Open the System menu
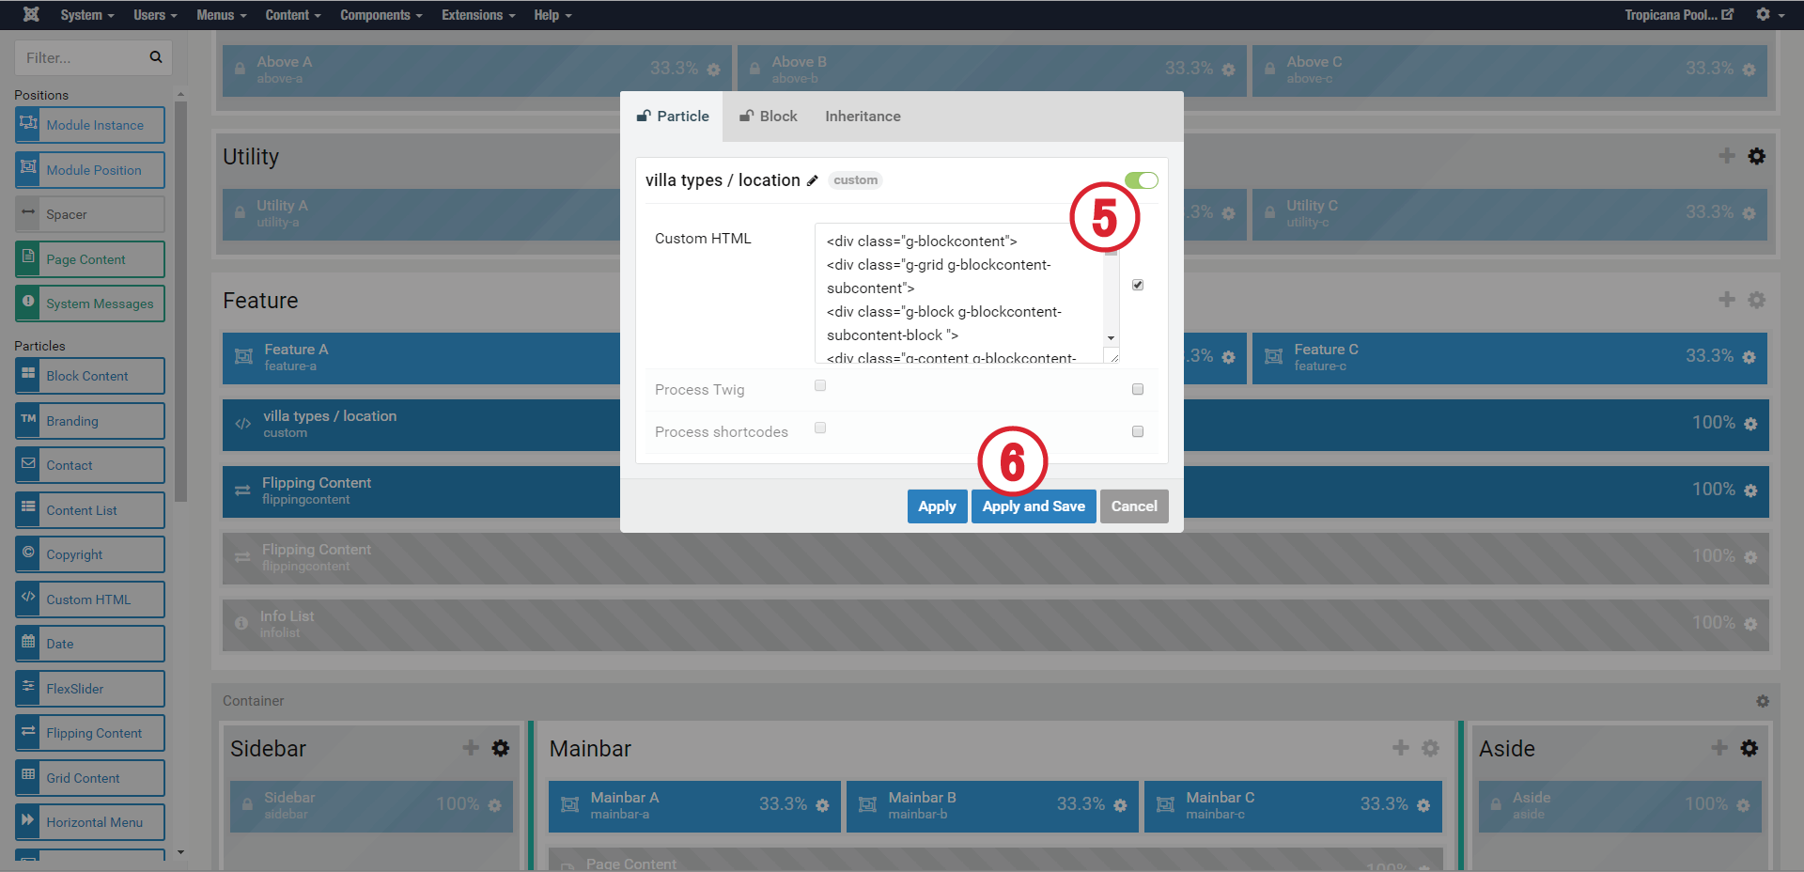The image size is (1804, 872). [x=87, y=15]
